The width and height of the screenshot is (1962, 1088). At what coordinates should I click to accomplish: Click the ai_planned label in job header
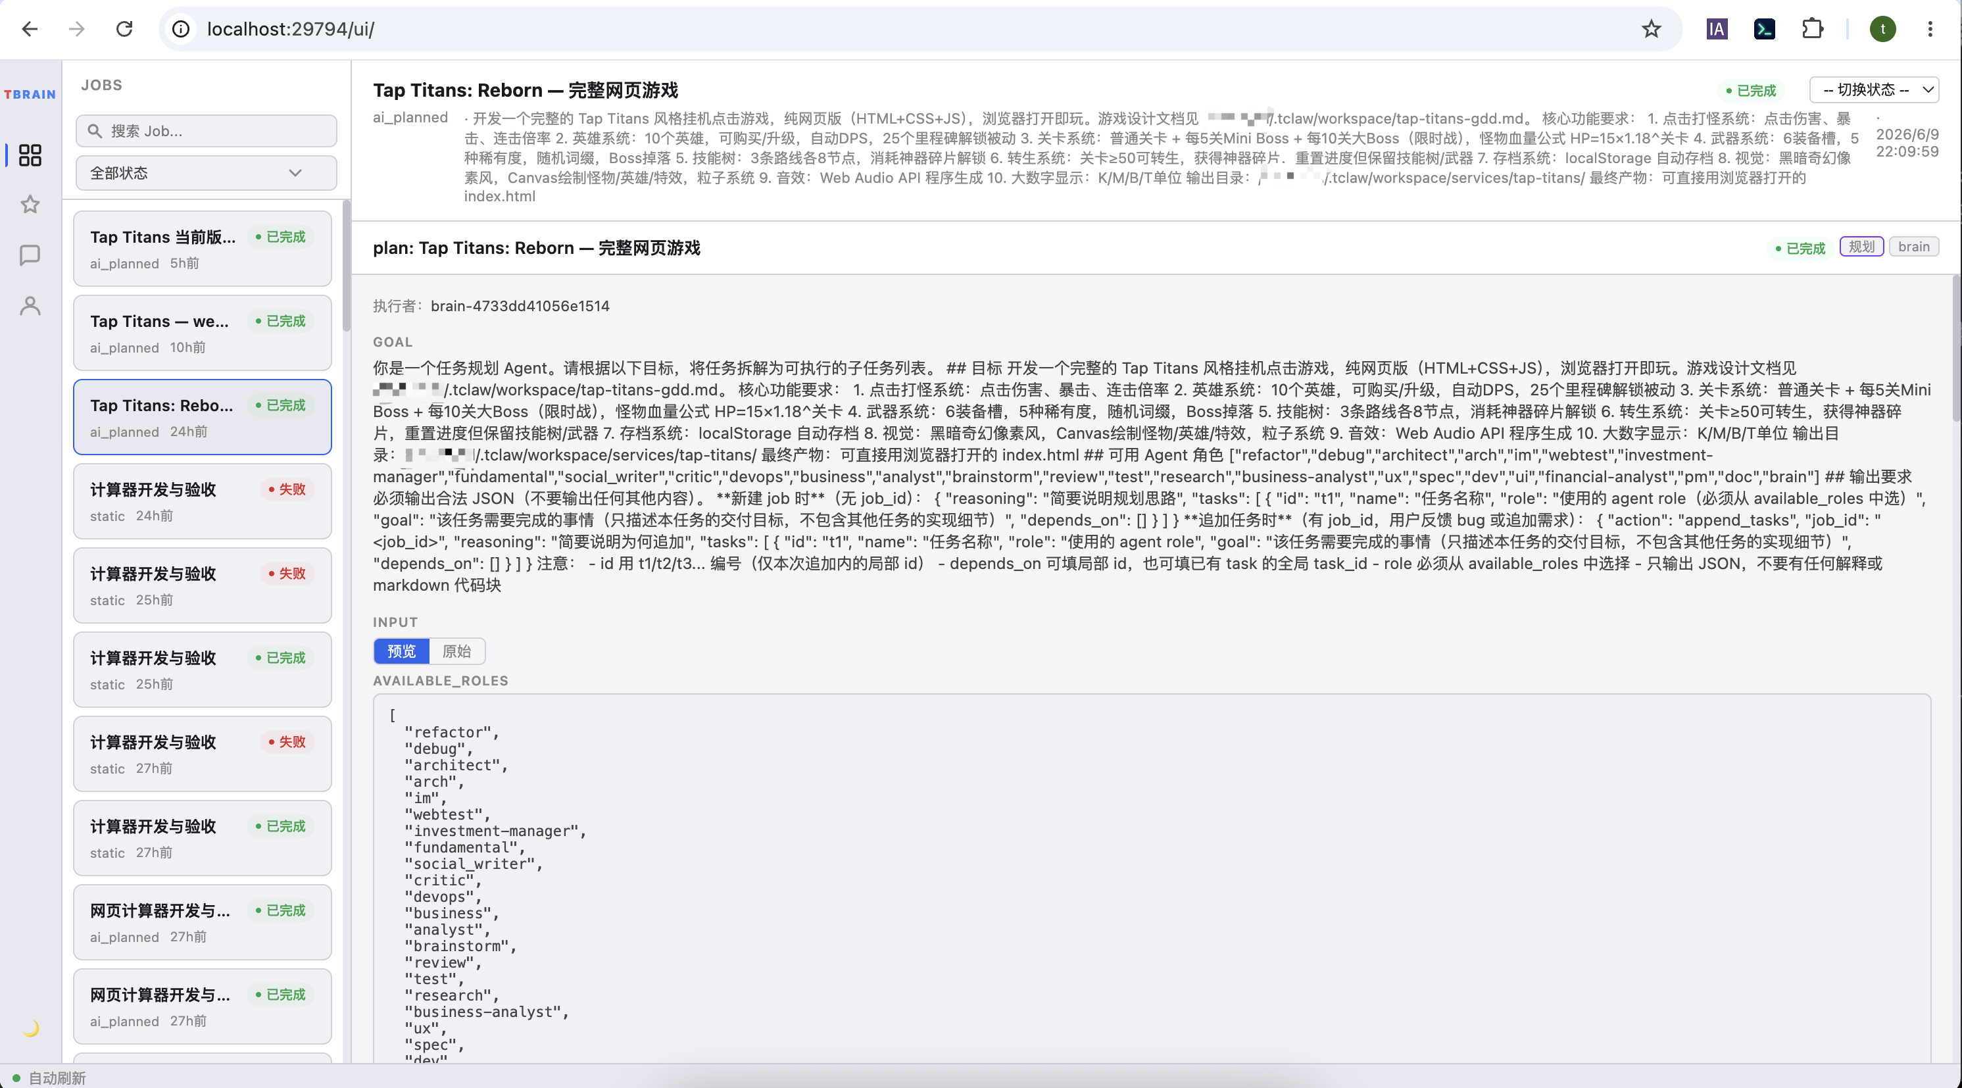[x=410, y=117]
